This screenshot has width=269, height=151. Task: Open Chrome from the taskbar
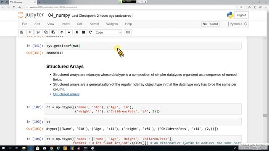coord(51,148)
